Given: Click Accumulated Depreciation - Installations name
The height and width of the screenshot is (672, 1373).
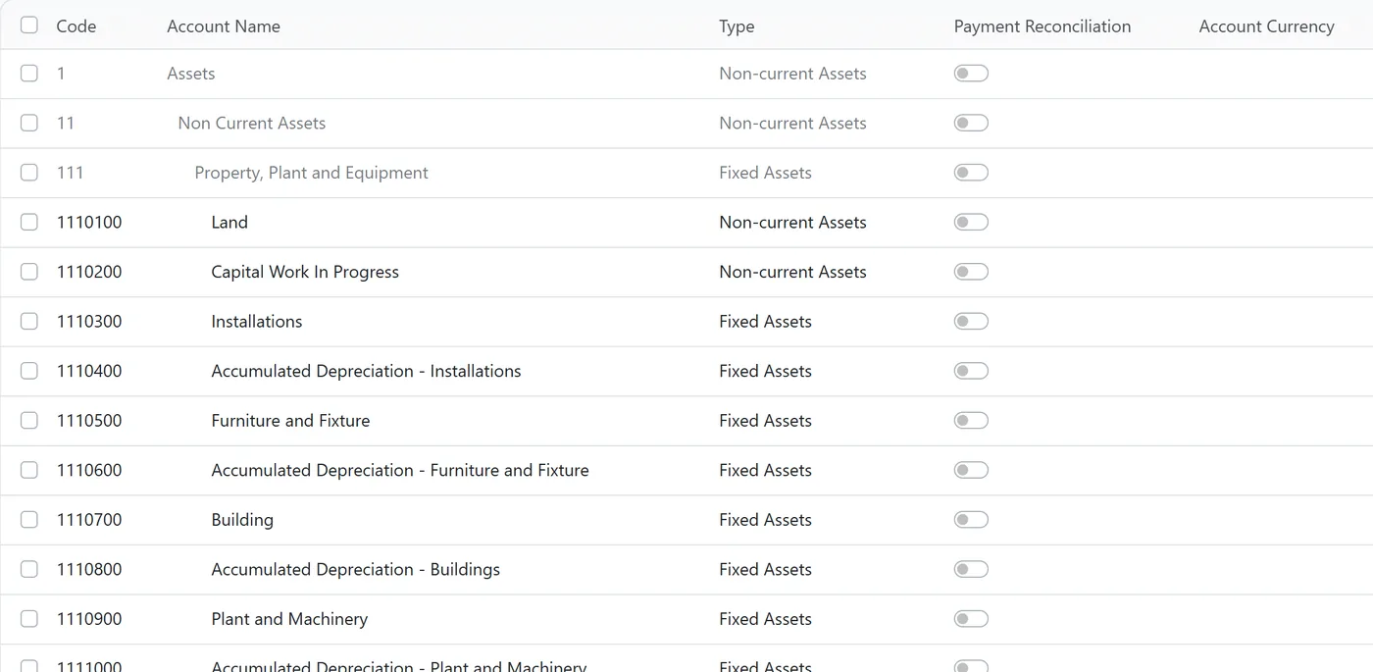Looking at the screenshot, I should (366, 371).
